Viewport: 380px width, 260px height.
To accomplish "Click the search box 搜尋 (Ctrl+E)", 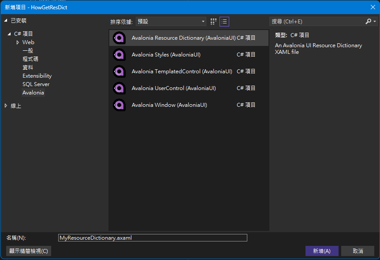I will tap(317, 22).
